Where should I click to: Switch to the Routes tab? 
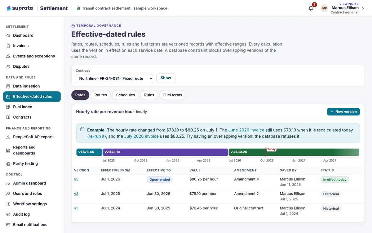click(101, 95)
